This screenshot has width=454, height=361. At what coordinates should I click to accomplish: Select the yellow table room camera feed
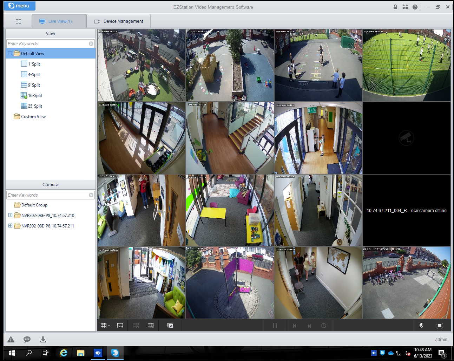coord(230,210)
